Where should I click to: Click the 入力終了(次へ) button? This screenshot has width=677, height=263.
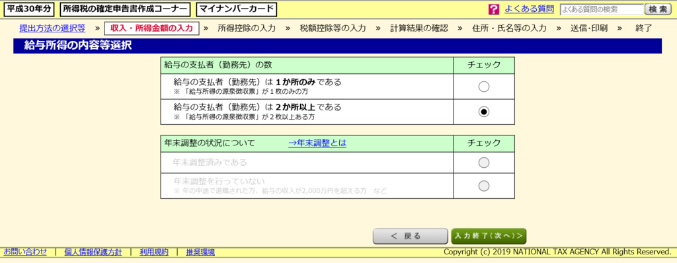click(489, 236)
